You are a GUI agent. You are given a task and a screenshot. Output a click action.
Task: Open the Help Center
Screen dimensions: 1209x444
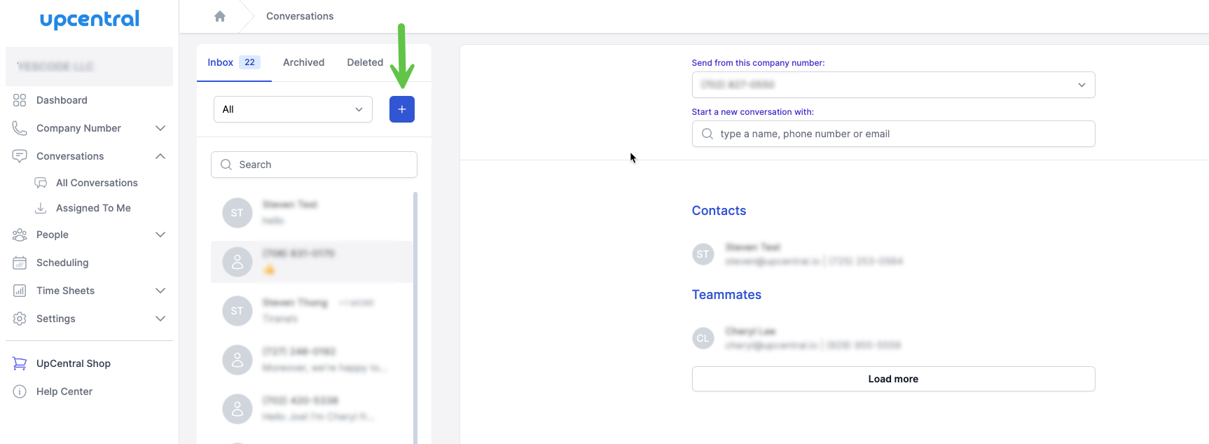point(64,391)
